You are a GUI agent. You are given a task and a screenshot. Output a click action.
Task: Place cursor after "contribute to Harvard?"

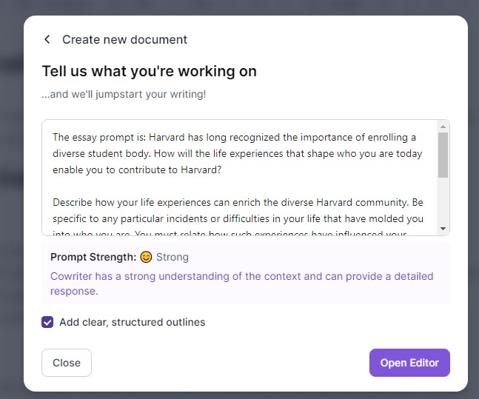pyautogui.click(x=222, y=170)
